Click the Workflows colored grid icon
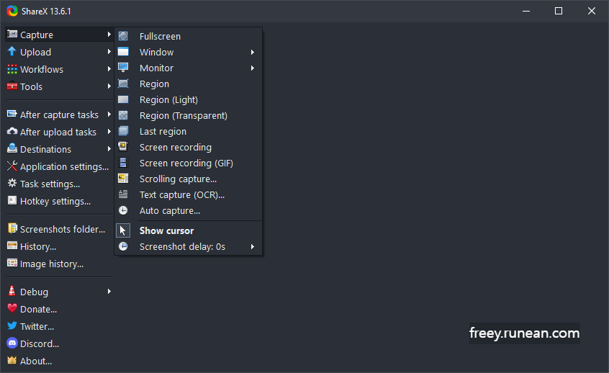This screenshot has height=373, width=609. tap(12, 69)
